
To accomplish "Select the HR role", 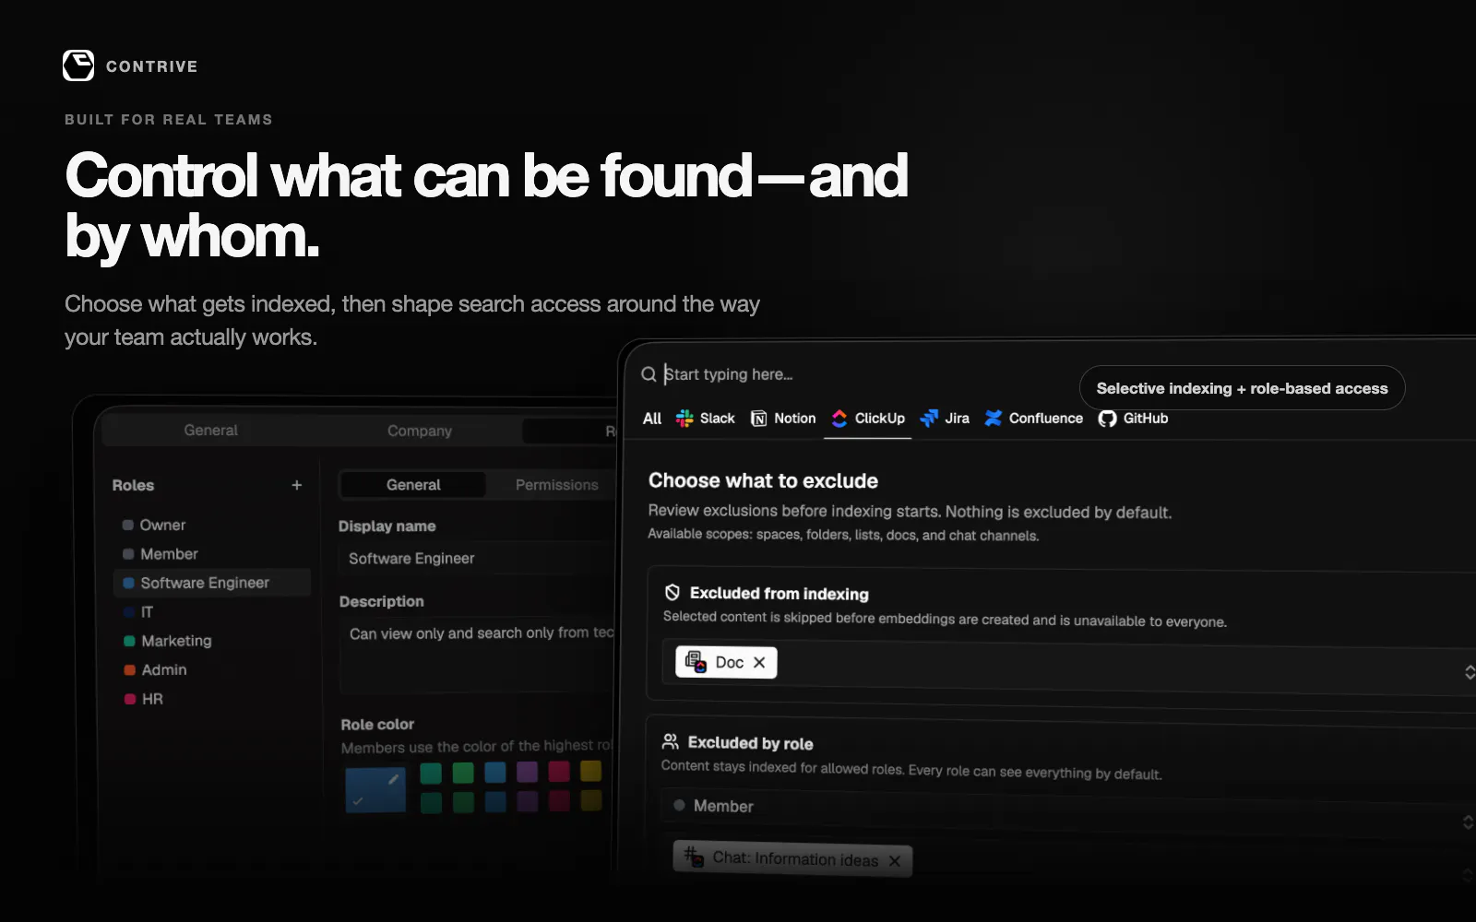I will (x=211, y=699).
